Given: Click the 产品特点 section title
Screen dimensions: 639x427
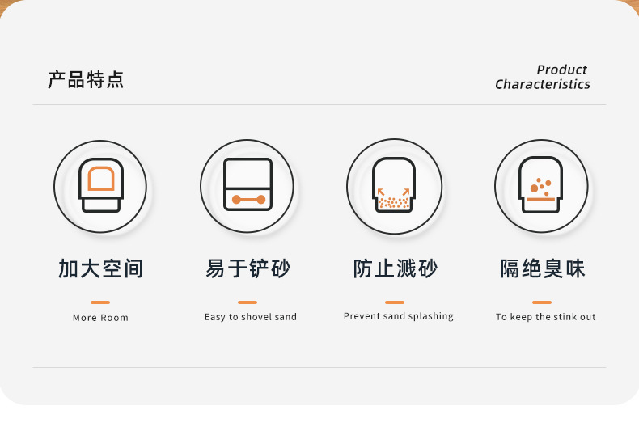Looking at the screenshot, I should click(x=86, y=79).
